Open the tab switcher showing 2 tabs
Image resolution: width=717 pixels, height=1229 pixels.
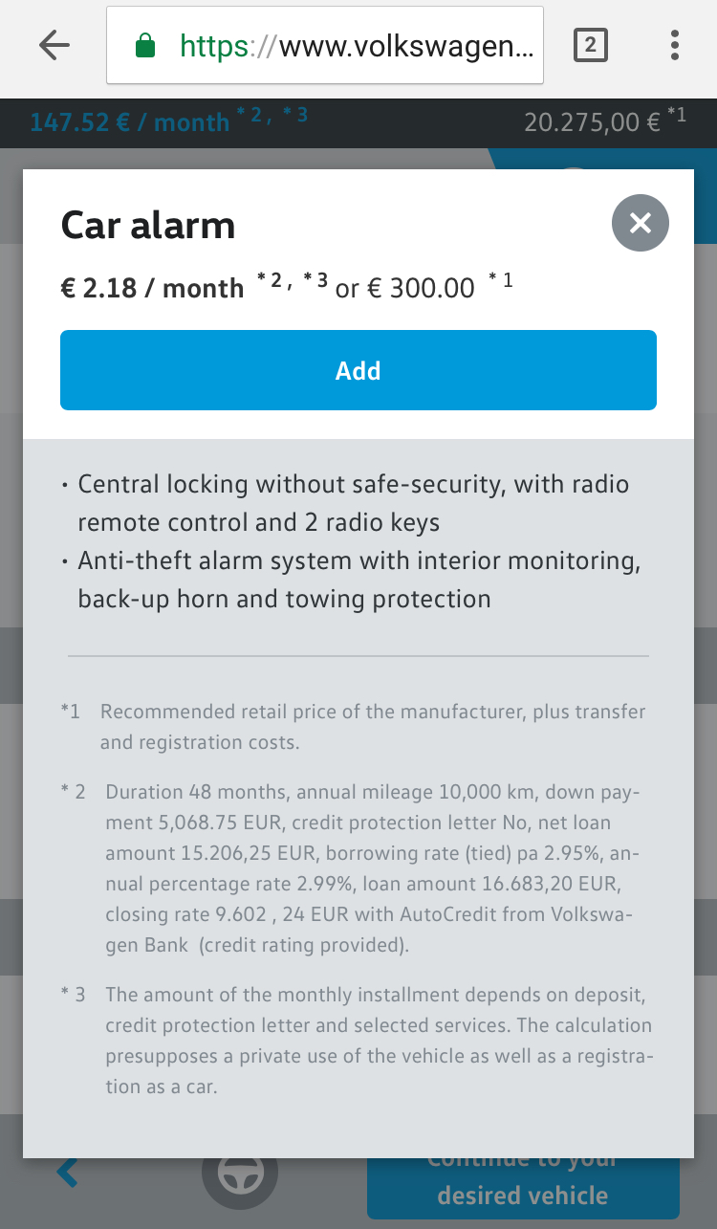click(590, 45)
